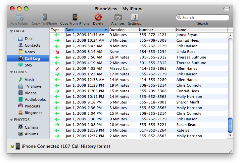Screen dimensions: 240x163
Task: Click the iPhone device icon in status bar
Action: [x=18, y=146]
